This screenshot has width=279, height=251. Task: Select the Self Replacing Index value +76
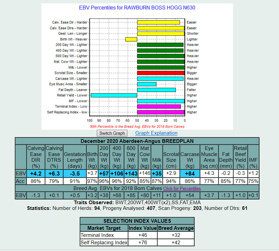point(143,243)
